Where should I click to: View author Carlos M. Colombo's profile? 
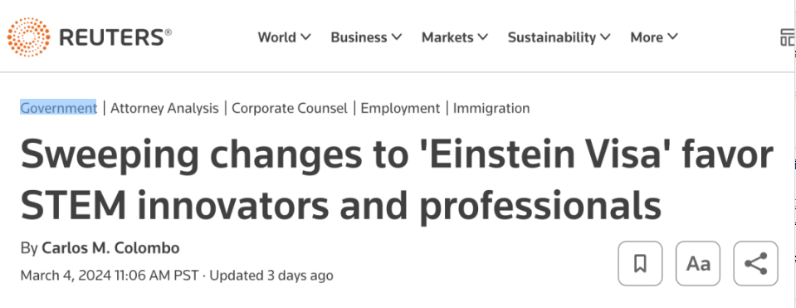(110, 248)
